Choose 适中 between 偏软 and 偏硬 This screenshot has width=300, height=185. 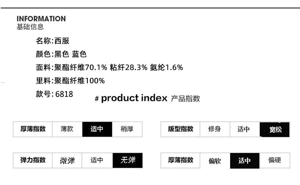pyautogui.click(x=245, y=161)
